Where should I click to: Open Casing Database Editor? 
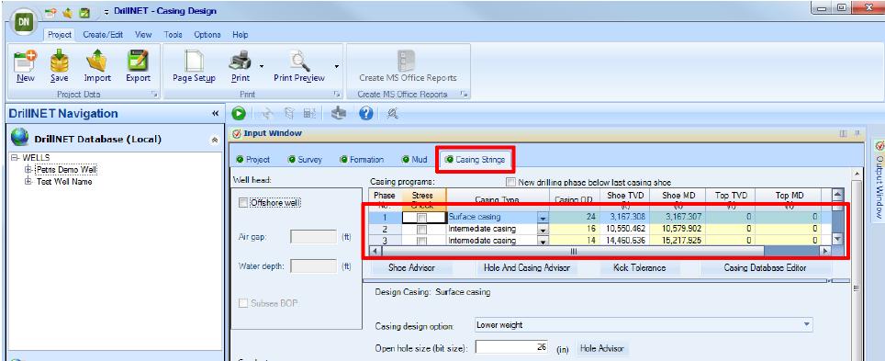click(x=765, y=268)
